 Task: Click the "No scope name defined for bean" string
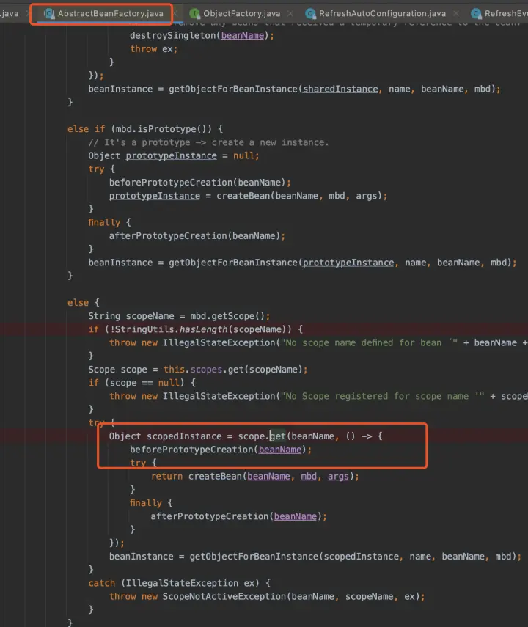coord(369,342)
